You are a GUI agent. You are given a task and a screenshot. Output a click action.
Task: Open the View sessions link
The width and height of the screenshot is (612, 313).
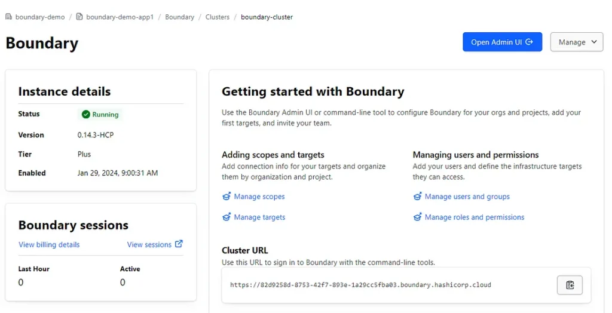[149, 244]
